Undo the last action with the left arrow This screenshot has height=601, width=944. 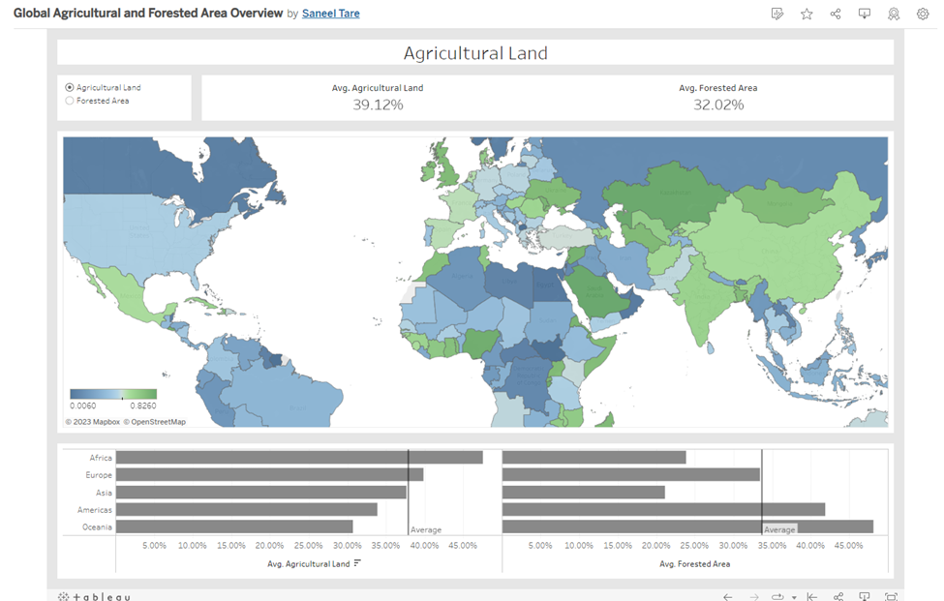click(728, 596)
